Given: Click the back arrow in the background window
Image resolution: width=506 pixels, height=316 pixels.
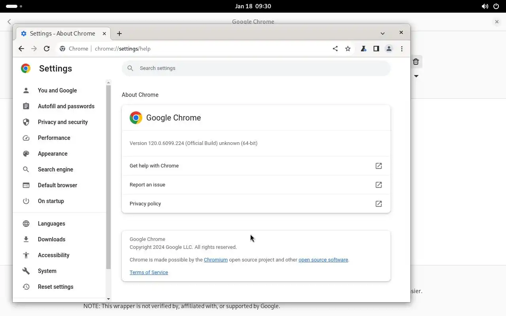Looking at the screenshot, I should pyautogui.click(x=9, y=22).
